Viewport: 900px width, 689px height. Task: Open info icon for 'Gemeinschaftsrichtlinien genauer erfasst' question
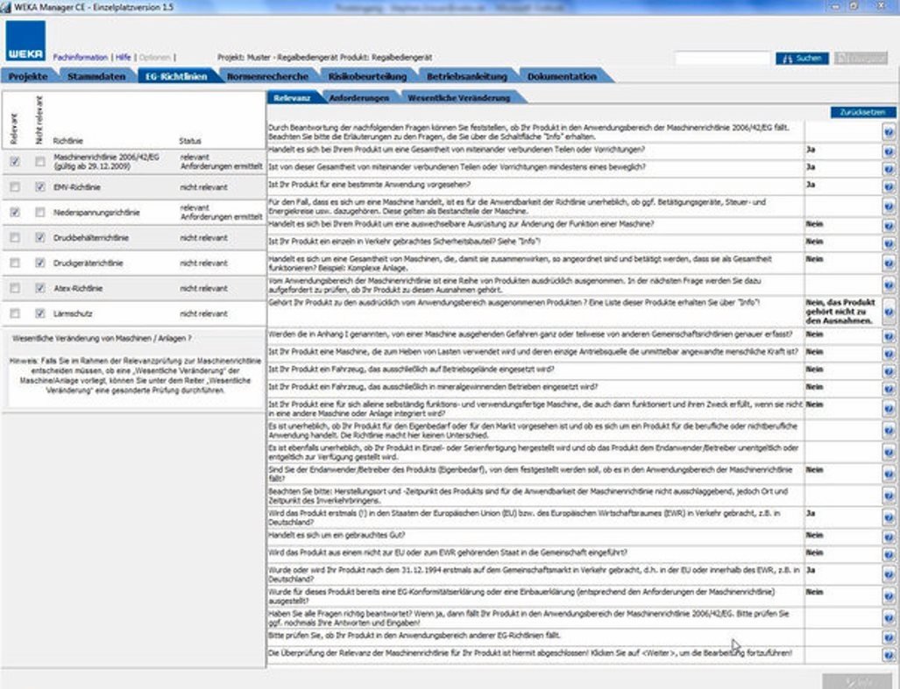pos(889,336)
